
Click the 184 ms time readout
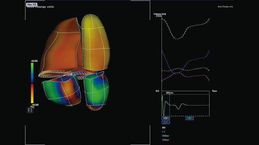point(169,93)
